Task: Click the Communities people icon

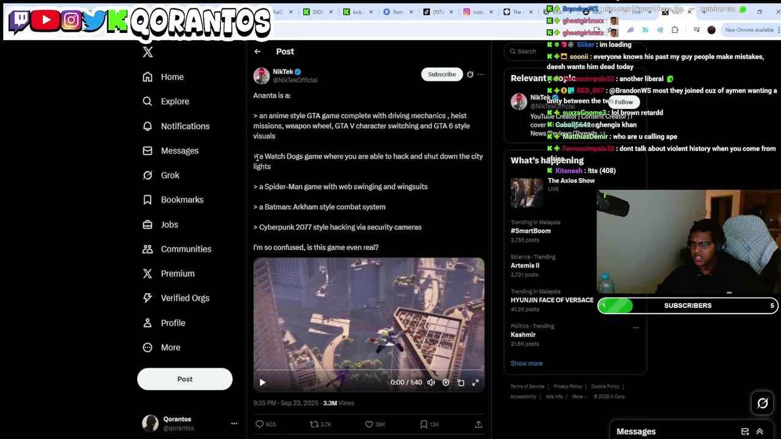Action: click(x=147, y=249)
